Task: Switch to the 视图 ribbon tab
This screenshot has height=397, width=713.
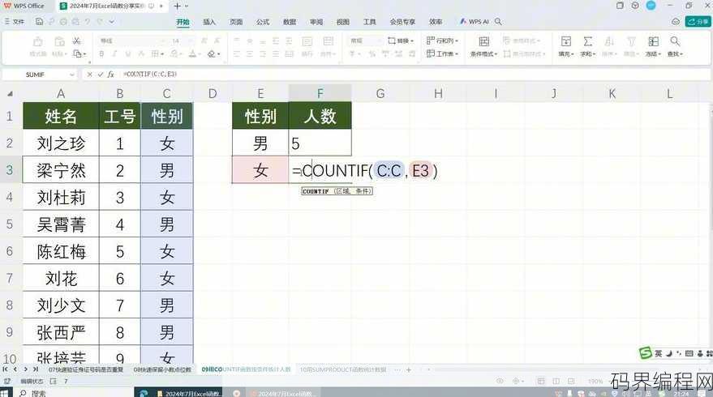Action: pos(343,21)
